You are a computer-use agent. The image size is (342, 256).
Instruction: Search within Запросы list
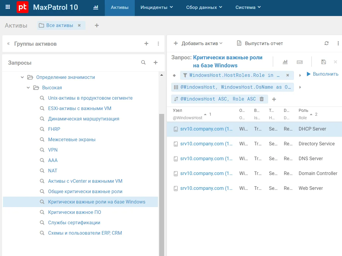[x=143, y=63]
